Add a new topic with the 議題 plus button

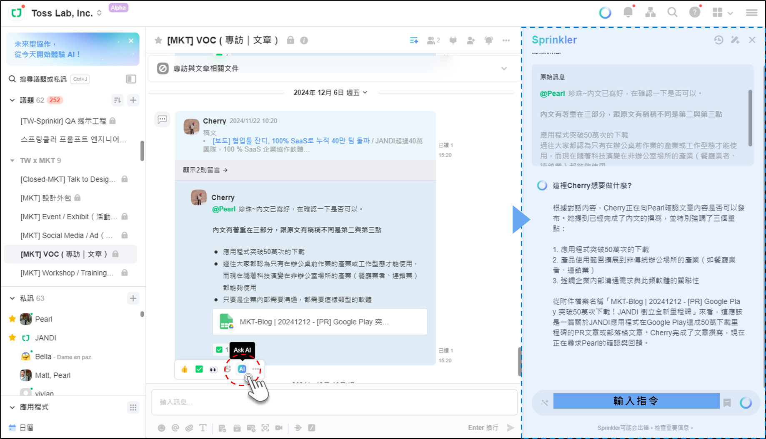click(x=133, y=100)
